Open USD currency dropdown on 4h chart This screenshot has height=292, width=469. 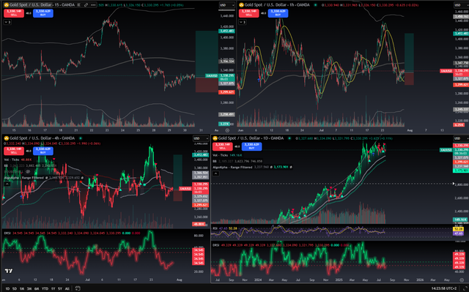pyautogui.click(x=200, y=138)
